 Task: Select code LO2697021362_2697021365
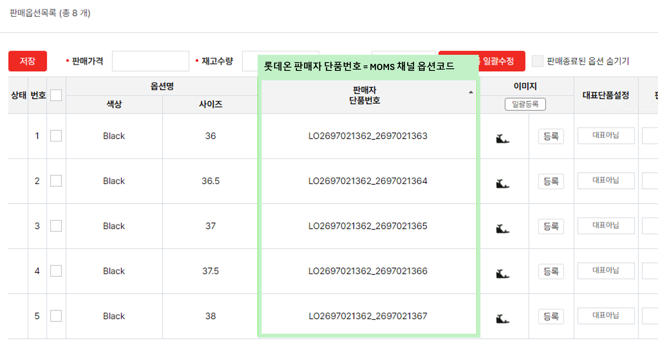[368, 226]
